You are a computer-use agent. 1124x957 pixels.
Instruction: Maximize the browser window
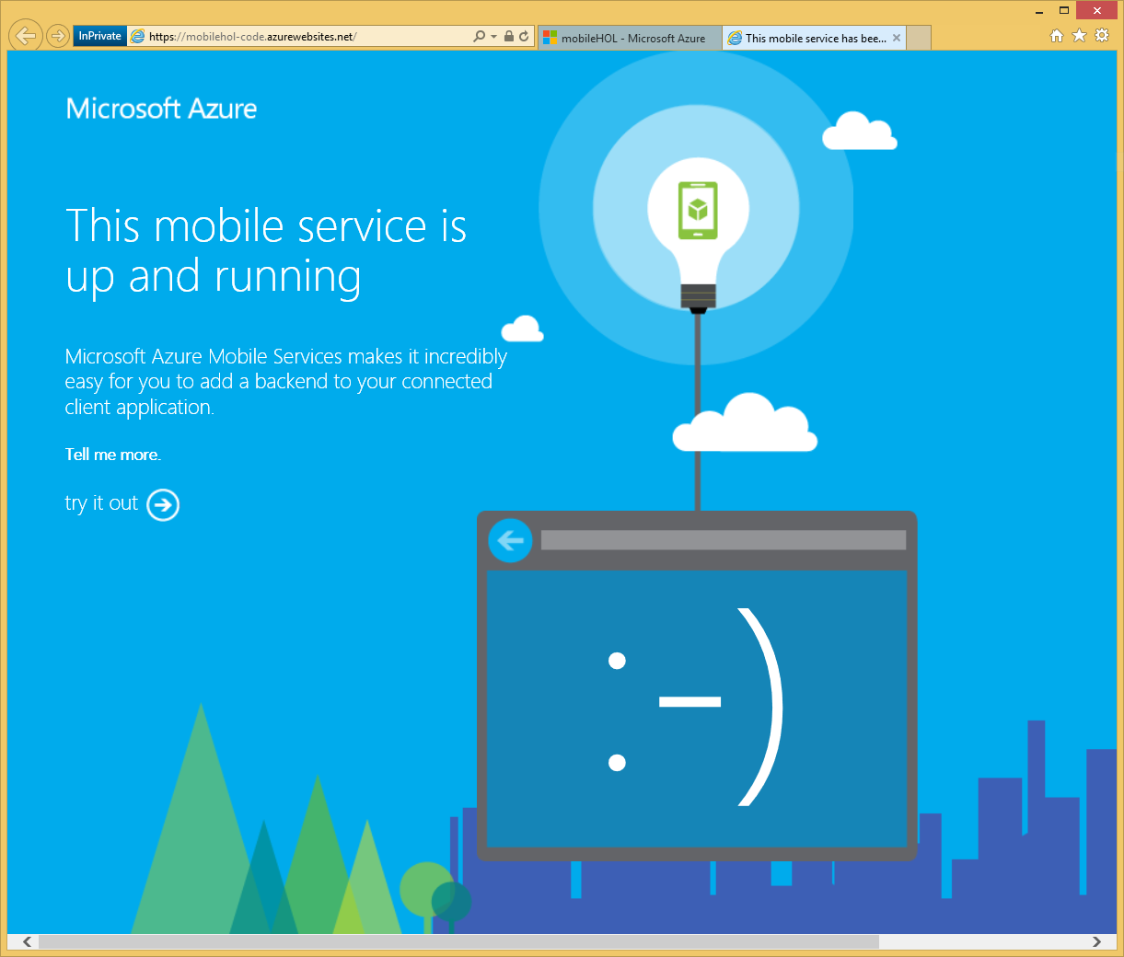point(1064,11)
